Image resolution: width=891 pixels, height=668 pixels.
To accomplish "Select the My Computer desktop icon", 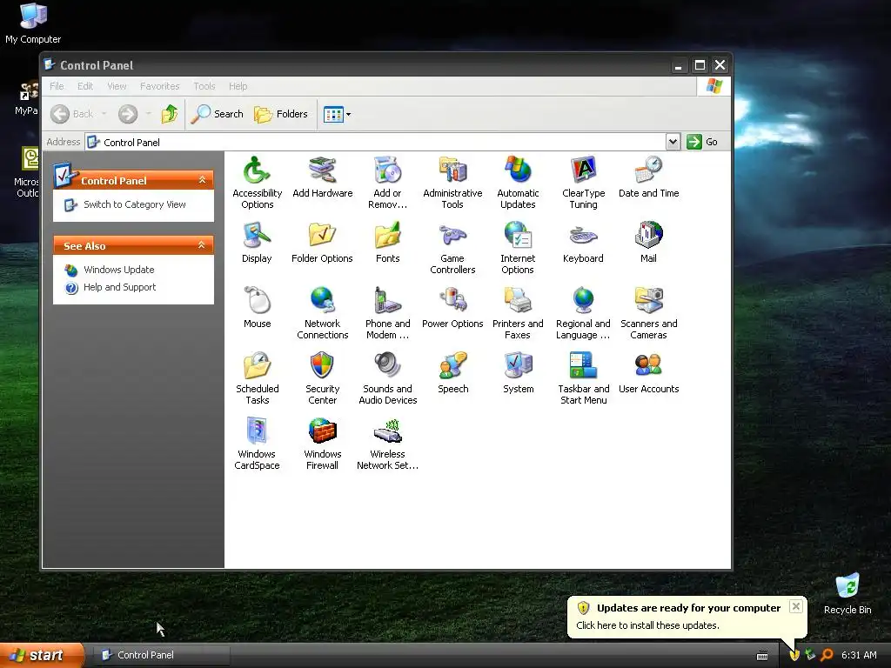I will [33, 23].
